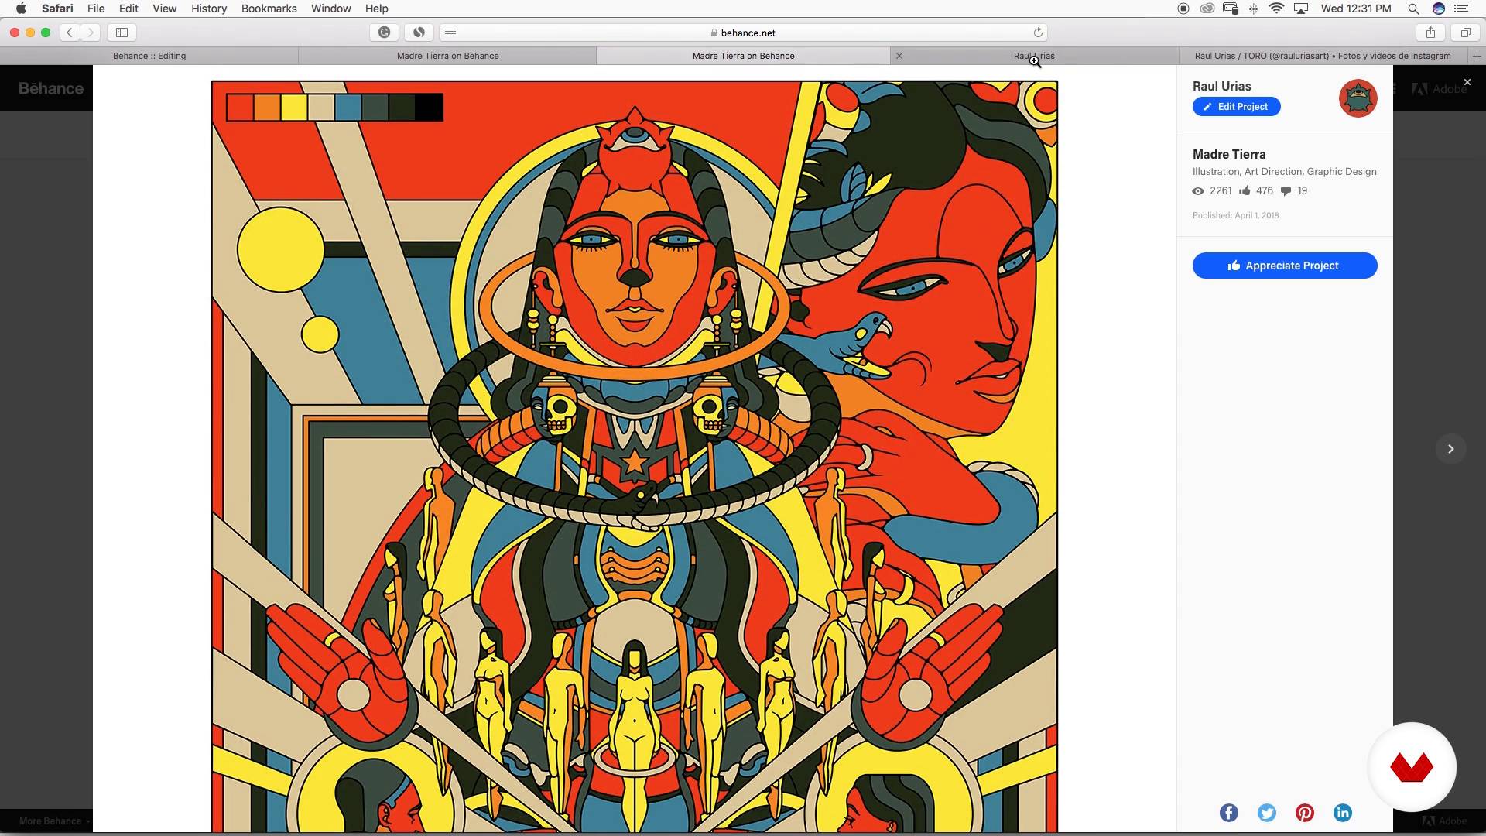Image resolution: width=1486 pixels, height=836 pixels.
Task: Click the views eye icon
Action: (1198, 191)
